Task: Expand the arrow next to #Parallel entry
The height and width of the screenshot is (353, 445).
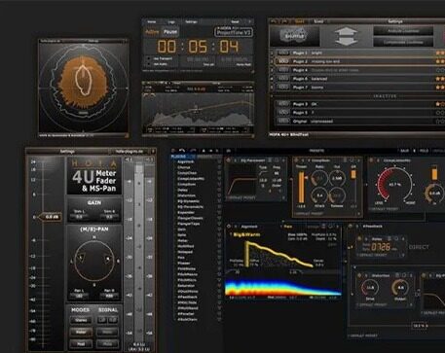Action: pos(219,314)
